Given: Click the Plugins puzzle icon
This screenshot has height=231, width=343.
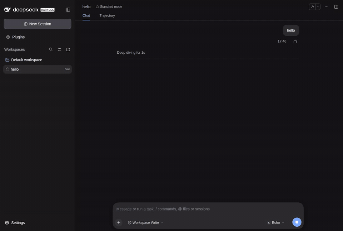Looking at the screenshot, I should tap(8, 37).
